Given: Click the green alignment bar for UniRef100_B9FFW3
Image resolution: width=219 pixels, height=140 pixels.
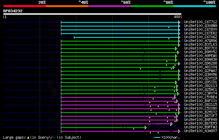Looking at the screenshot, I should click(x=103, y=128).
